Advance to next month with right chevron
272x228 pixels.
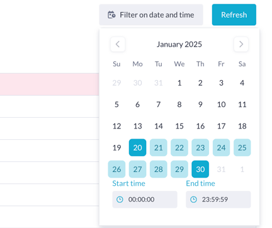tap(241, 44)
